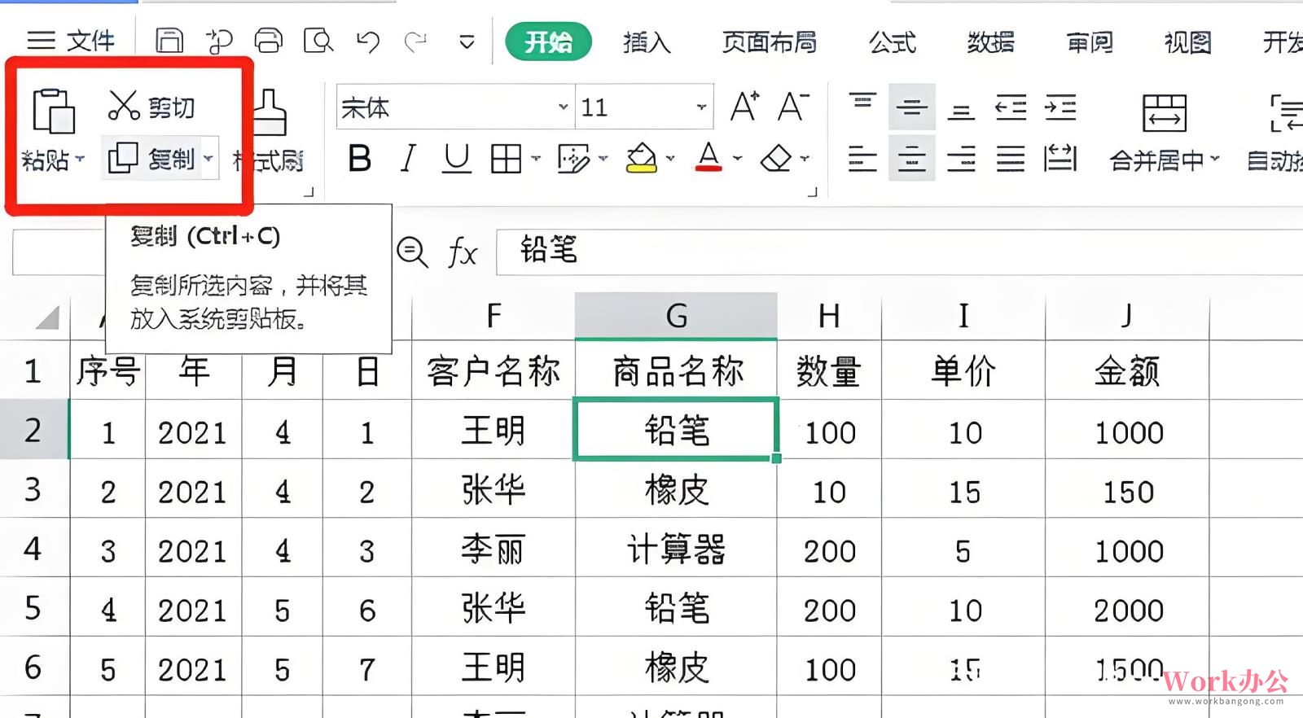The image size is (1303, 718).
Task: Expand the 粘贴 dropdown arrow
Action: [80, 159]
